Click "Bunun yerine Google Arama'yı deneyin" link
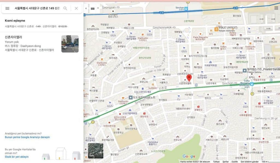Screen dimensions: 280x163 coord(27,137)
